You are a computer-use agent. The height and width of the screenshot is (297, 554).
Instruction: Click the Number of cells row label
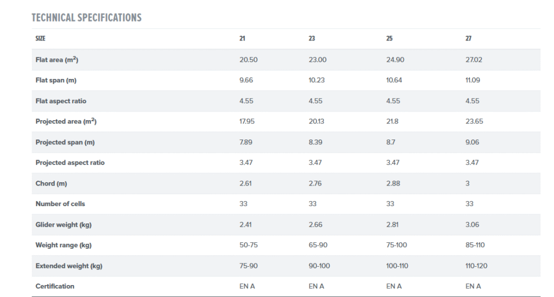(60, 204)
